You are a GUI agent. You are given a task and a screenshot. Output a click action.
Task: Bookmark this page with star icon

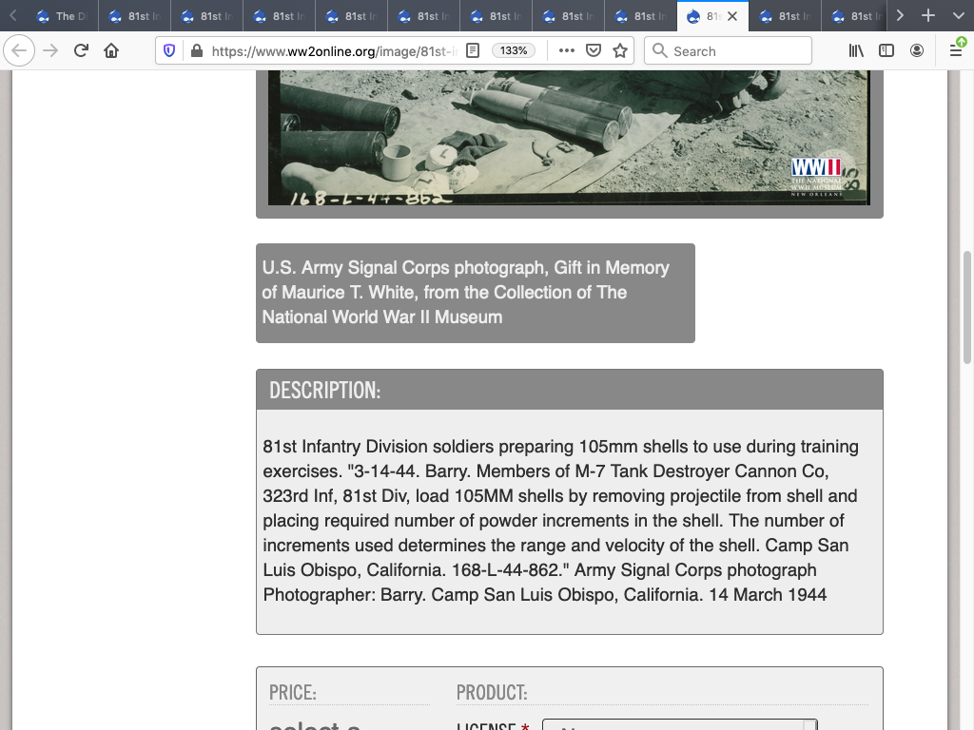620,50
